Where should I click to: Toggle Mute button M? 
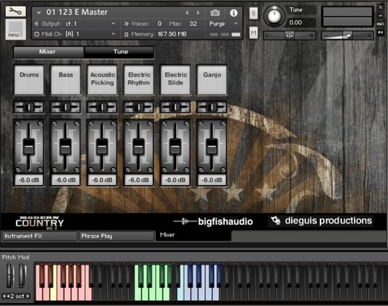(x=254, y=32)
